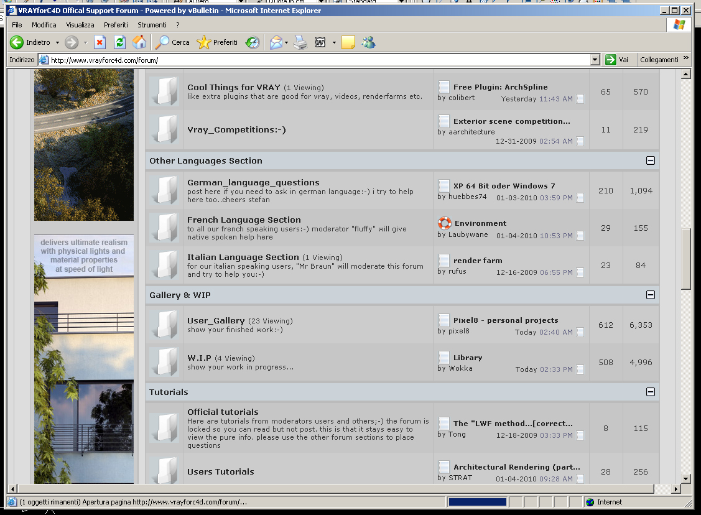Open the W.I.P forum link
Viewport: 701px width, 515px height.
pyautogui.click(x=199, y=358)
